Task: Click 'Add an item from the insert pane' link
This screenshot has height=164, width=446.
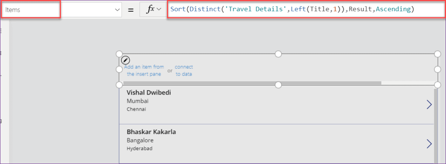Action: click(x=144, y=71)
